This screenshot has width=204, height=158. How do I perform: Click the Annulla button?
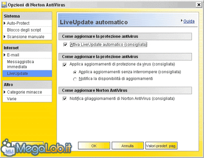[128, 146]
